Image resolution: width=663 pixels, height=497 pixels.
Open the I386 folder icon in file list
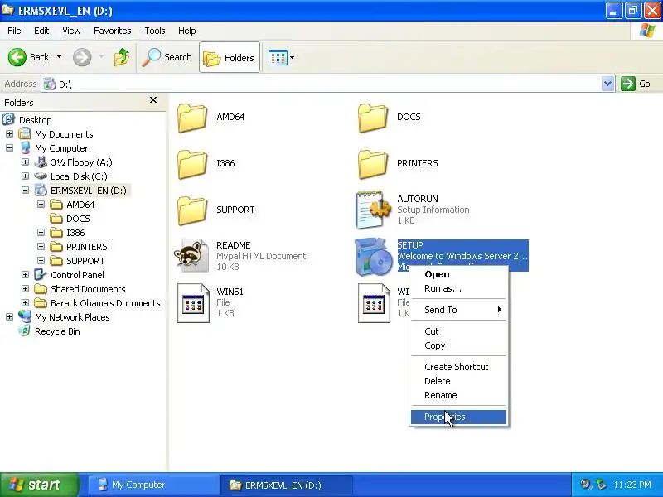click(192, 164)
